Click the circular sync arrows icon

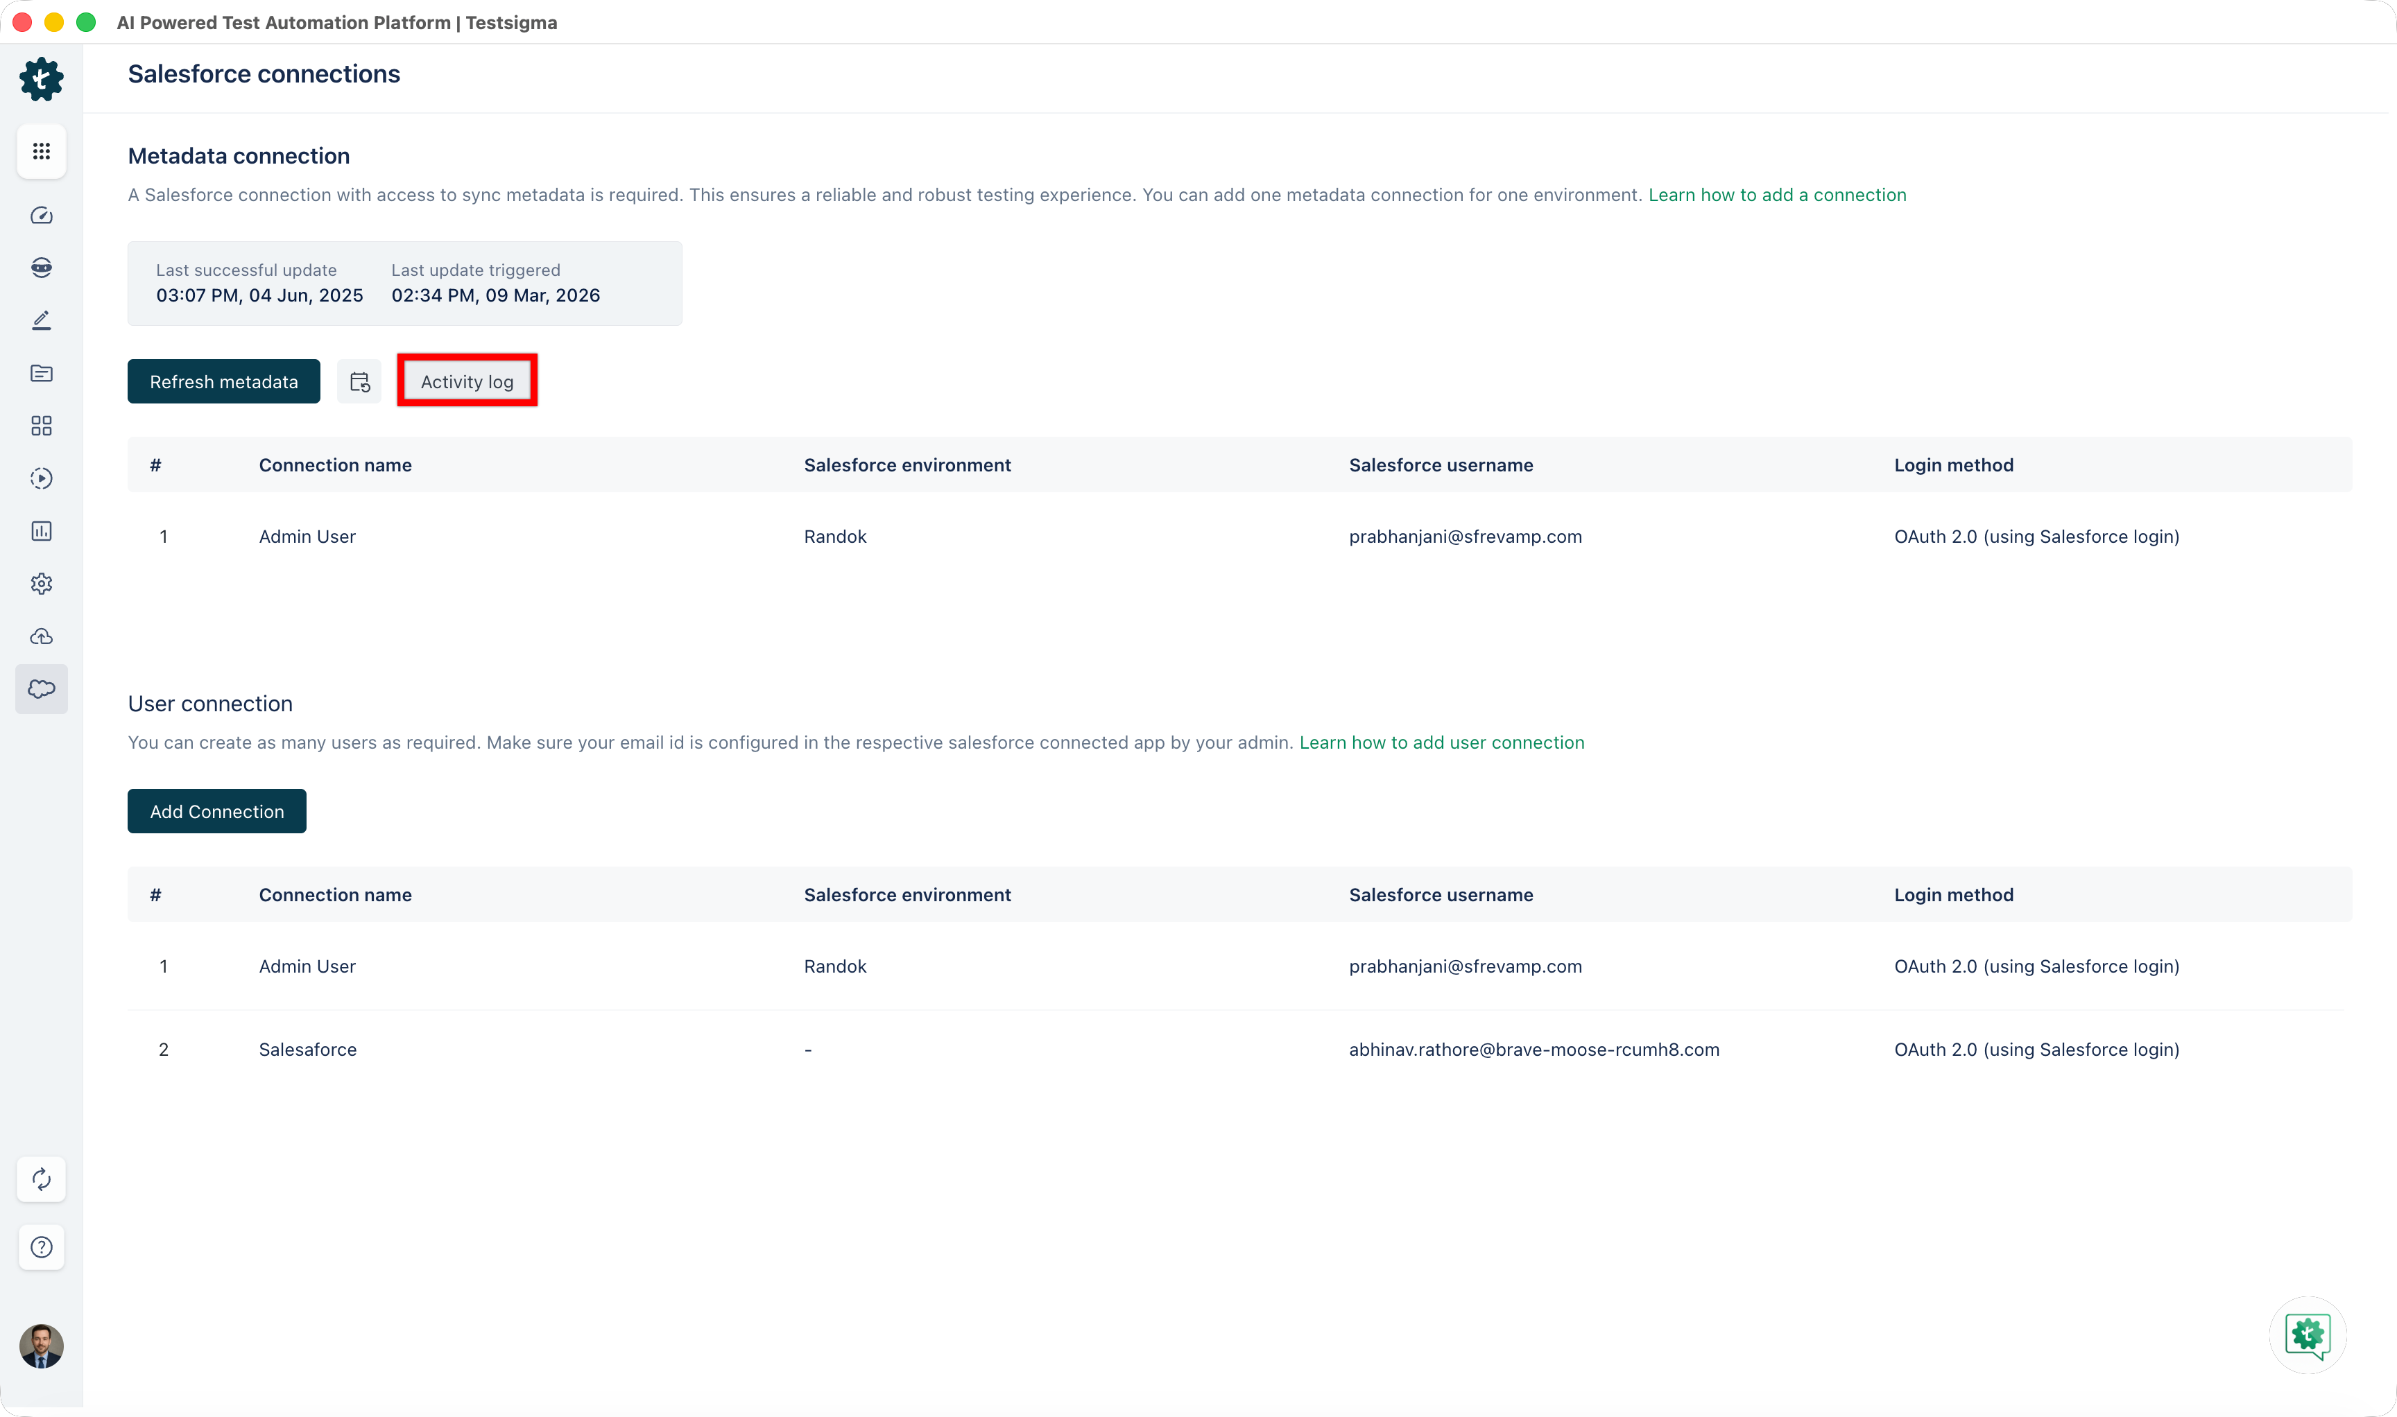pyautogui.click(x=41, y=1179)
